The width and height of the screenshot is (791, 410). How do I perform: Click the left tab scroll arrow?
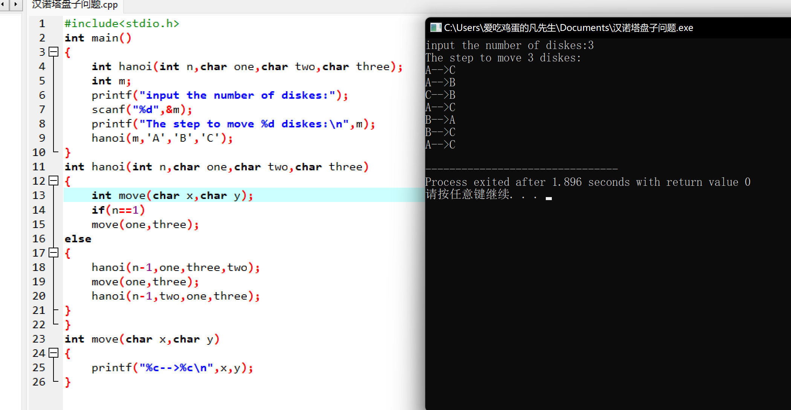pyautogui.click(x=4, y=5)
